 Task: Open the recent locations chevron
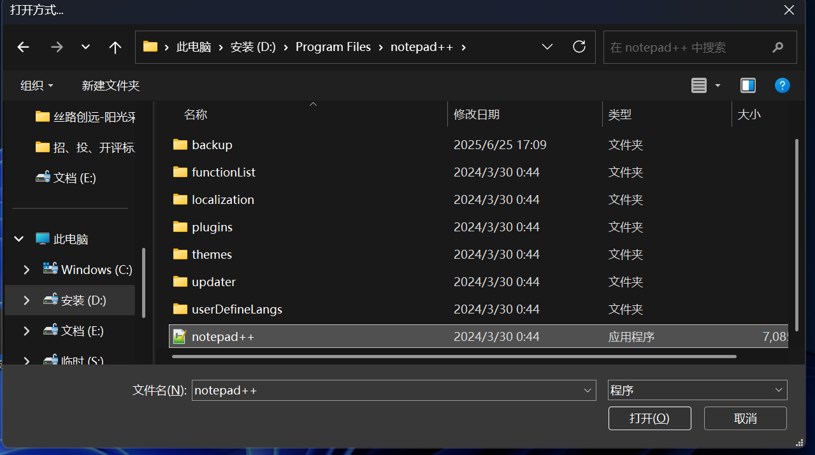[85, 47]
